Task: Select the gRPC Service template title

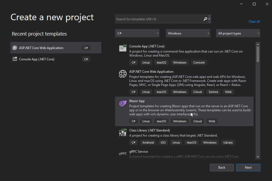Action: pyautogui.click(x=139, y=151)
